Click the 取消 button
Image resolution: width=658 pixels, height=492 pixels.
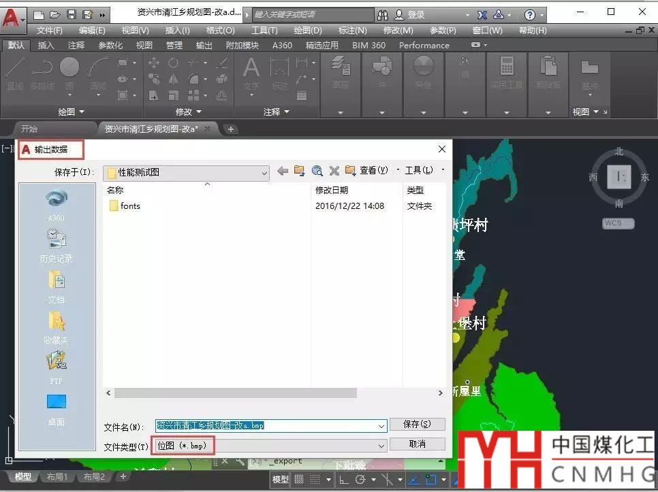[417, 444]
